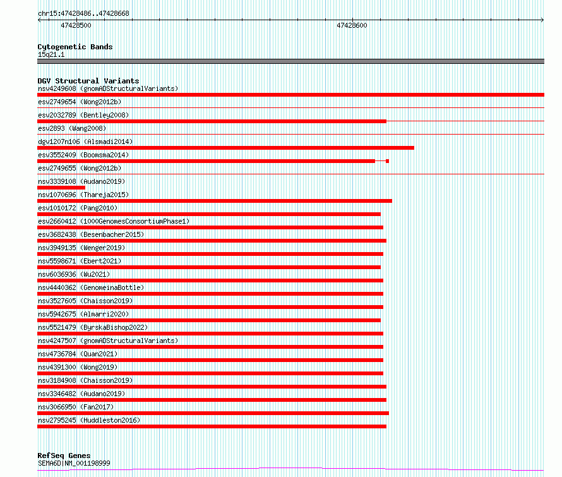Click the 15q21.1 band label
The width and height of the screenshot is (562, 477).
(51, 54)
